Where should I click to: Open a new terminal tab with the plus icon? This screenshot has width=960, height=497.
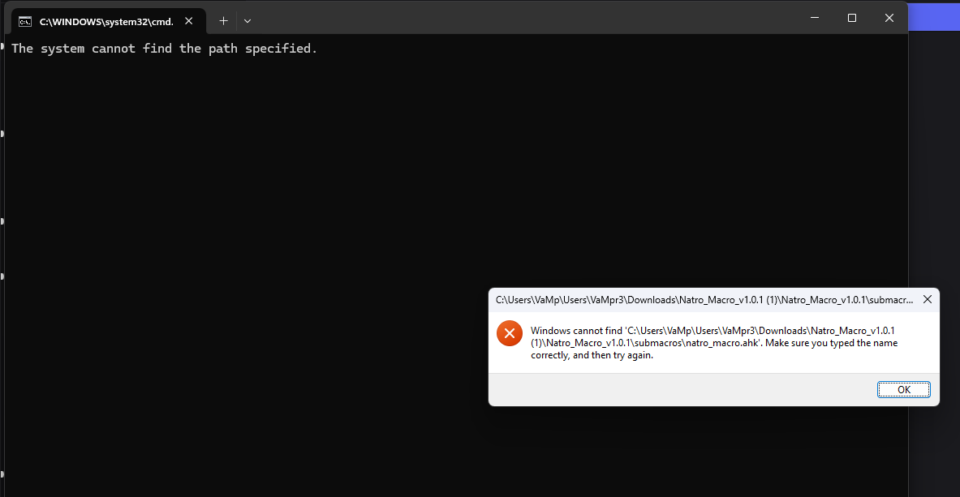[223, 20]
